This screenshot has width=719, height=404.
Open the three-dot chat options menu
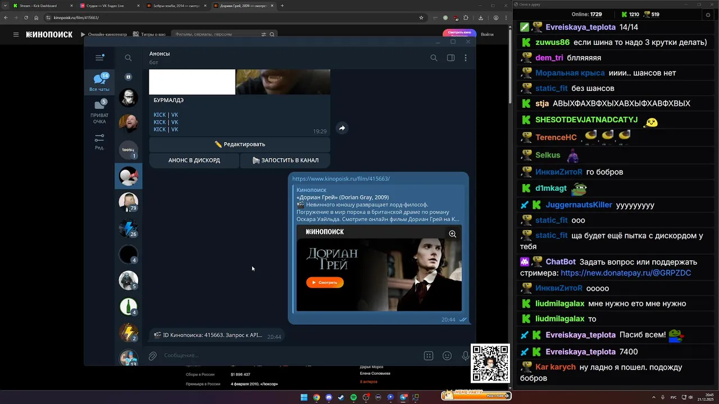coord(466,58)
